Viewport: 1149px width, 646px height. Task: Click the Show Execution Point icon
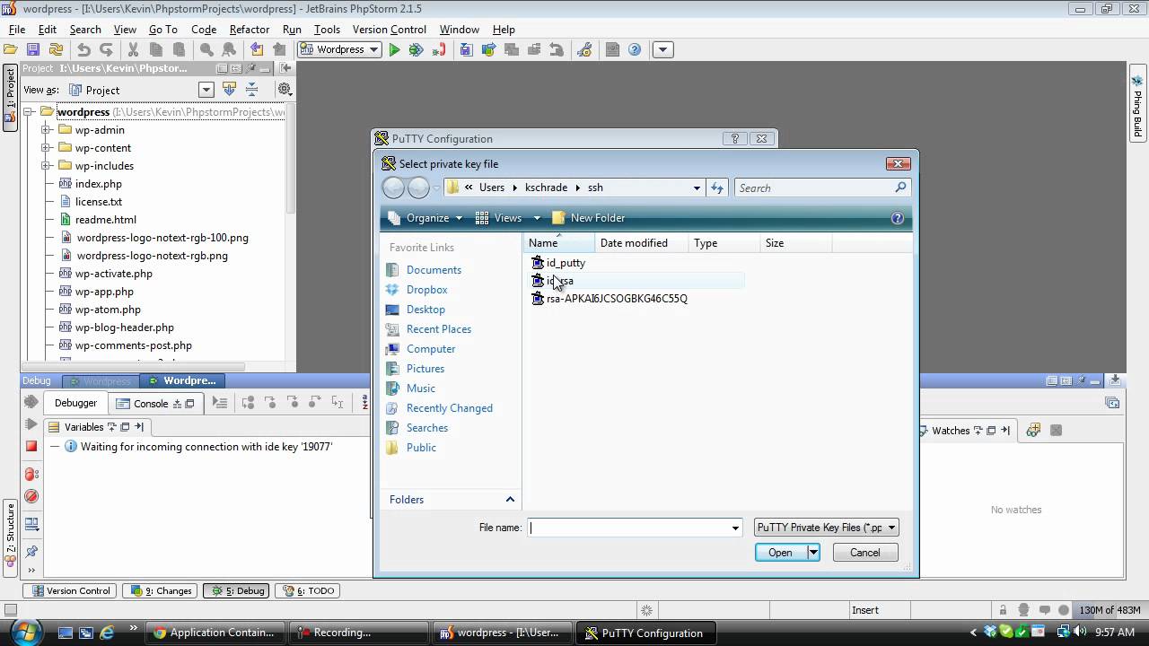point(220,404)
